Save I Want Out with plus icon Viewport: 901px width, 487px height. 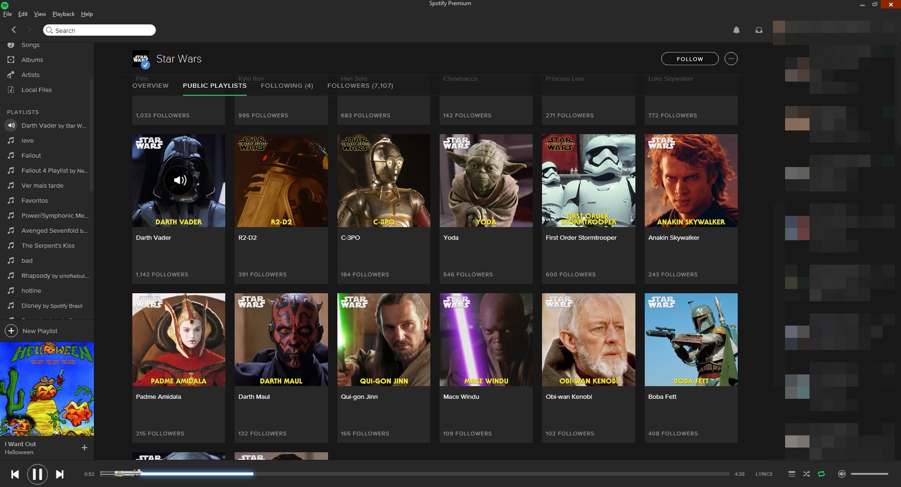coord(84,448)
